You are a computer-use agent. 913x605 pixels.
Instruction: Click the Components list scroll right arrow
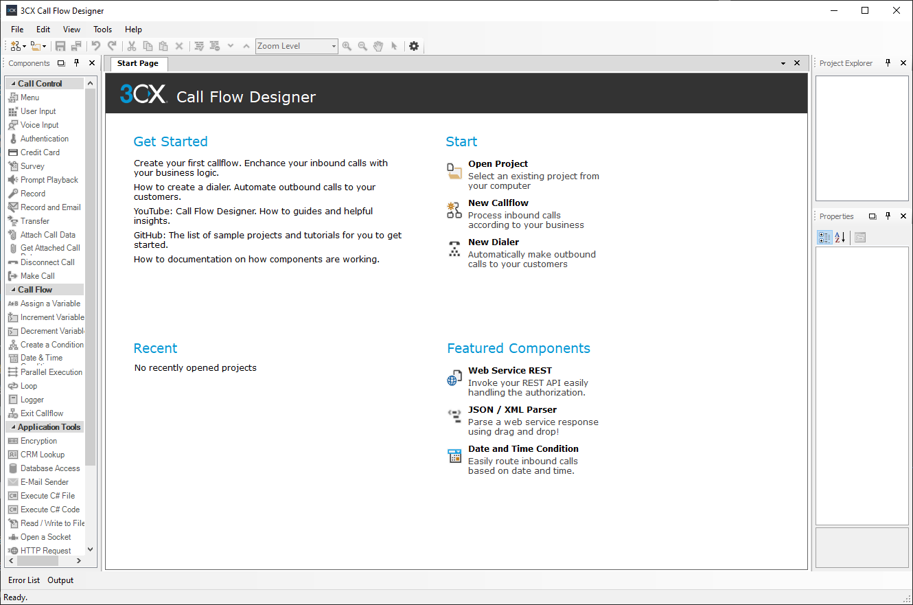tap(79, 561)
